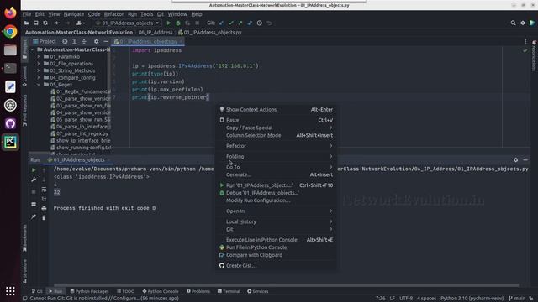This screenshot has height=302, width=538.
Task: Open the Search Everywhere magnifier icon
Action: tap(513, 23)
